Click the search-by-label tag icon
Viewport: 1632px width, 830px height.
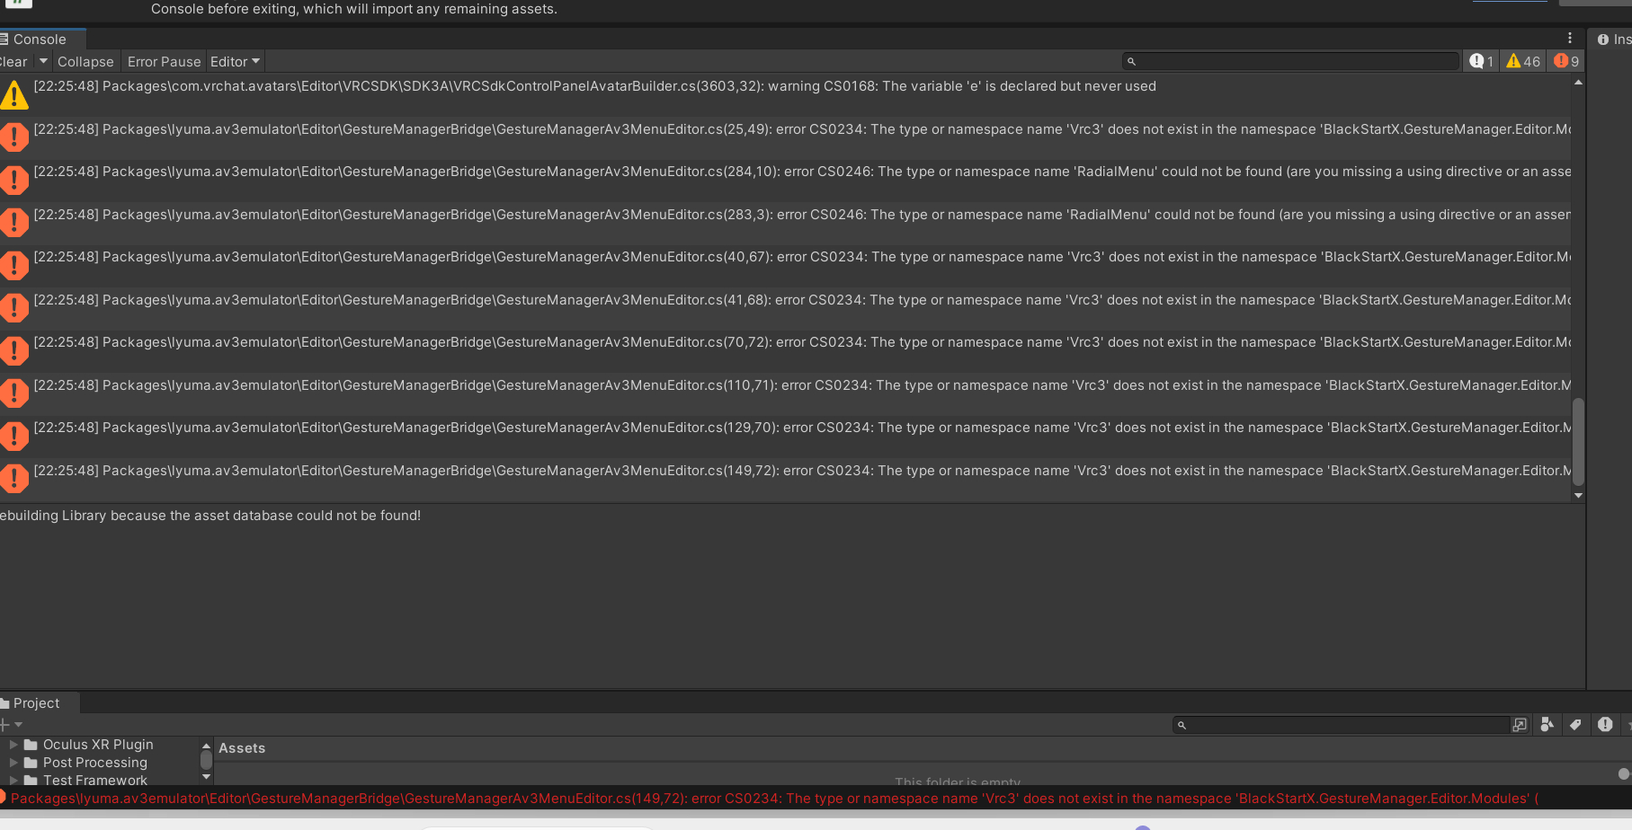[1575, 725]
